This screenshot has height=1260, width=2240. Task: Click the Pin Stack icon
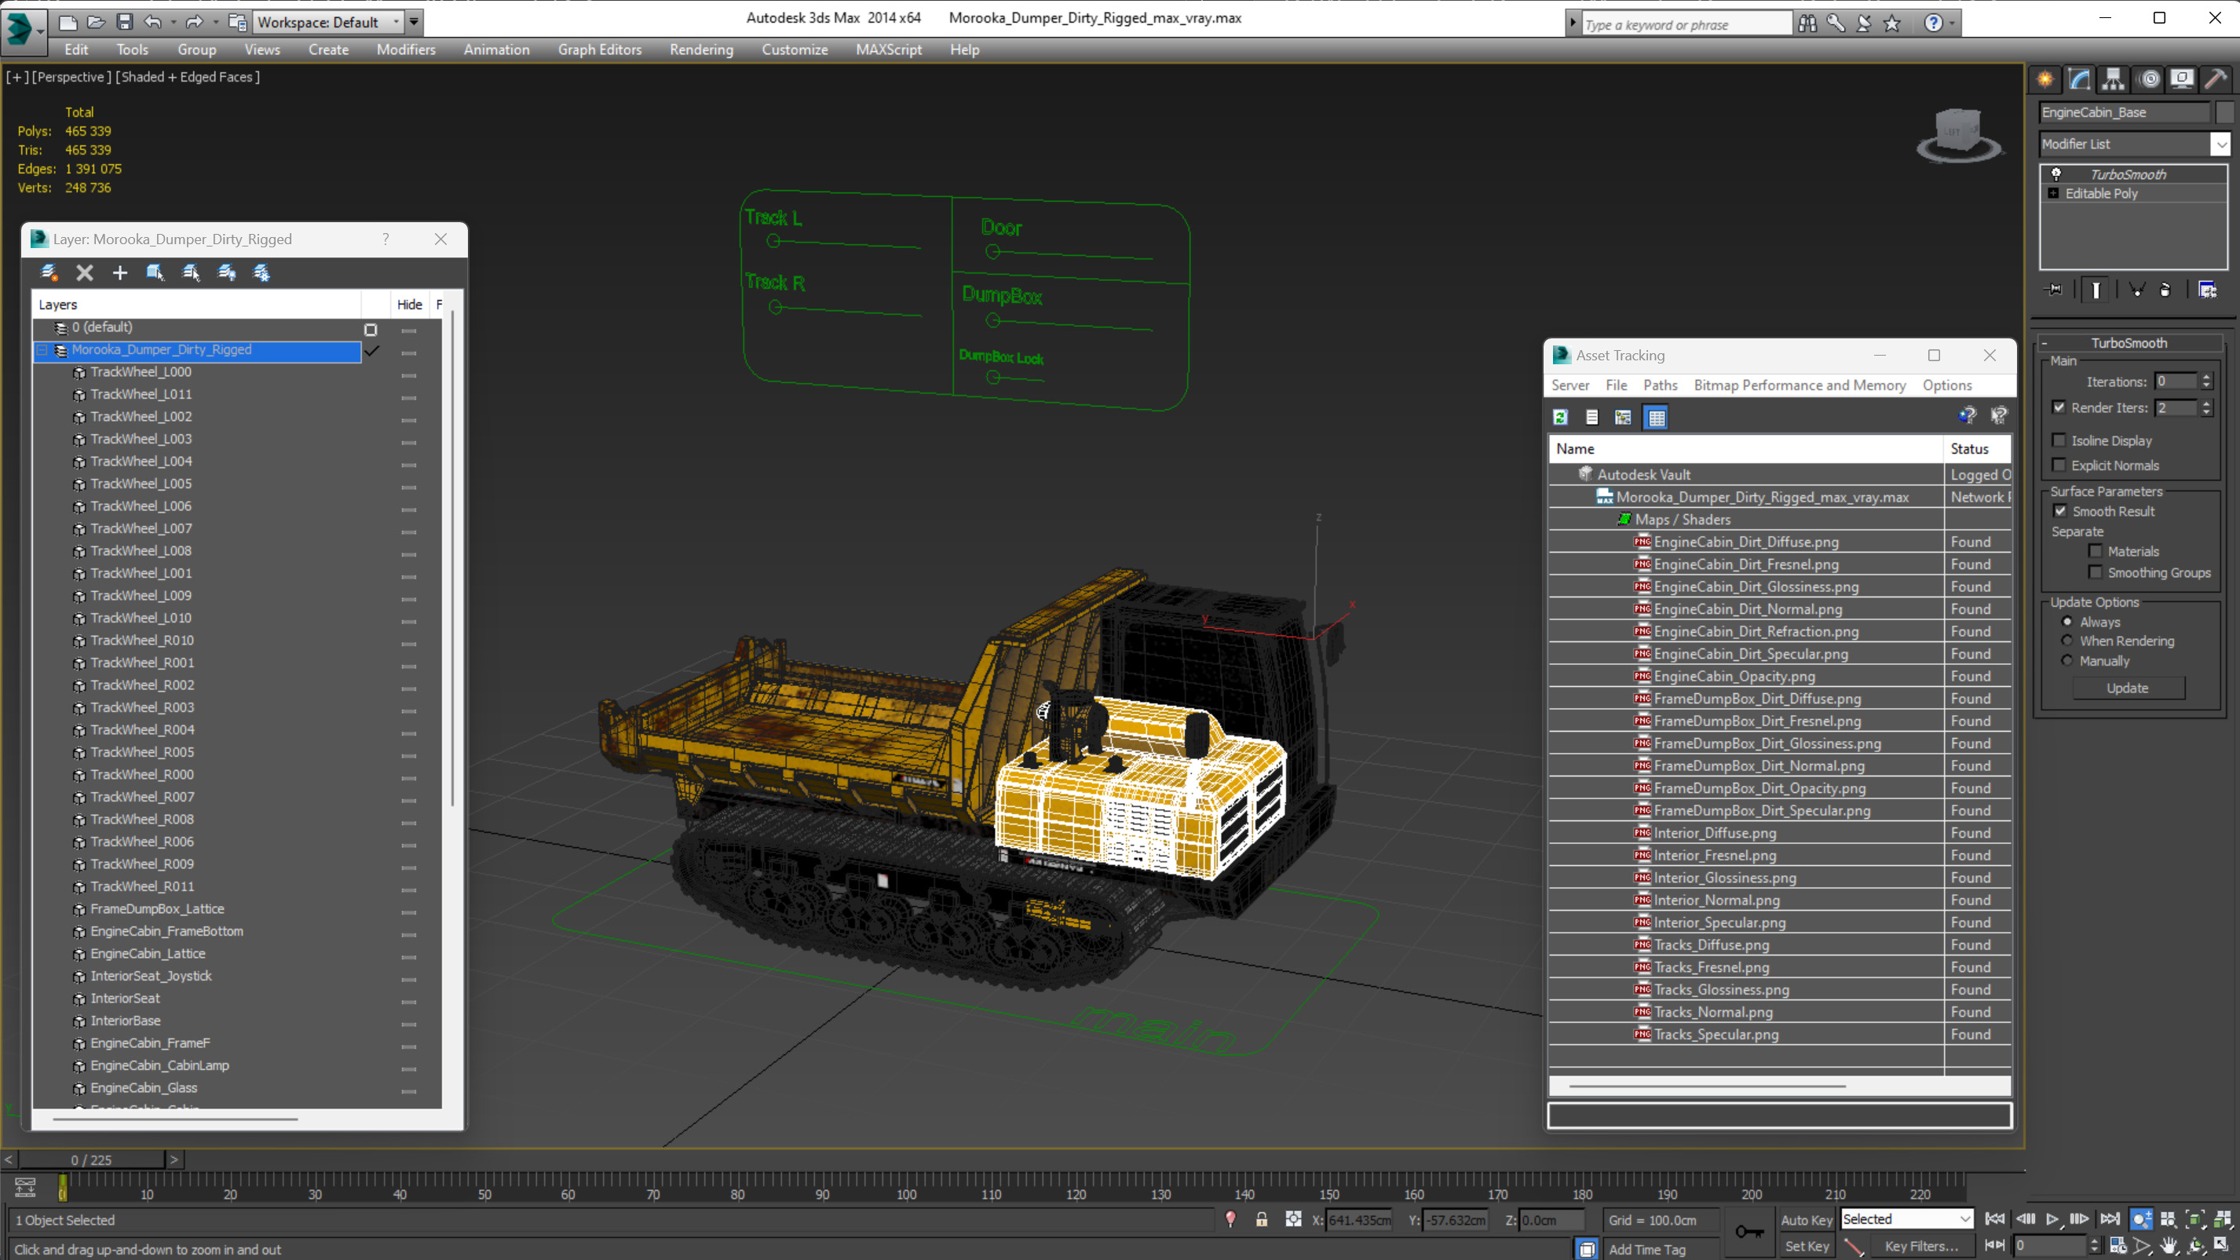(2054, 290)
